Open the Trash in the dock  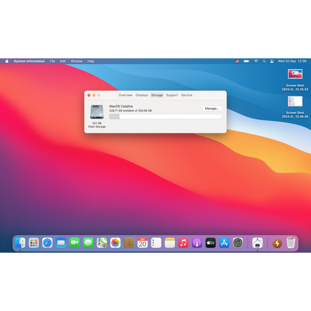(290, 243)
